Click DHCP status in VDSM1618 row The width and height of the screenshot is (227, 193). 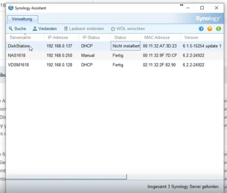tap(87, 65)
